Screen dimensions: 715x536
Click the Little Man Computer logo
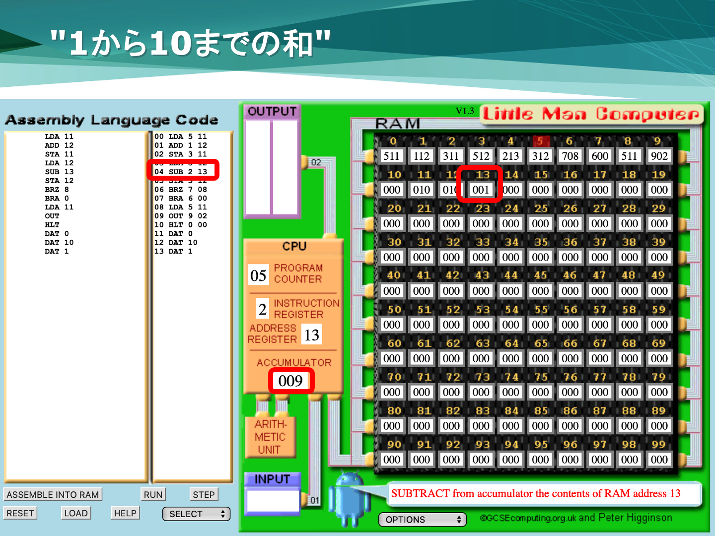coord(591,114)
